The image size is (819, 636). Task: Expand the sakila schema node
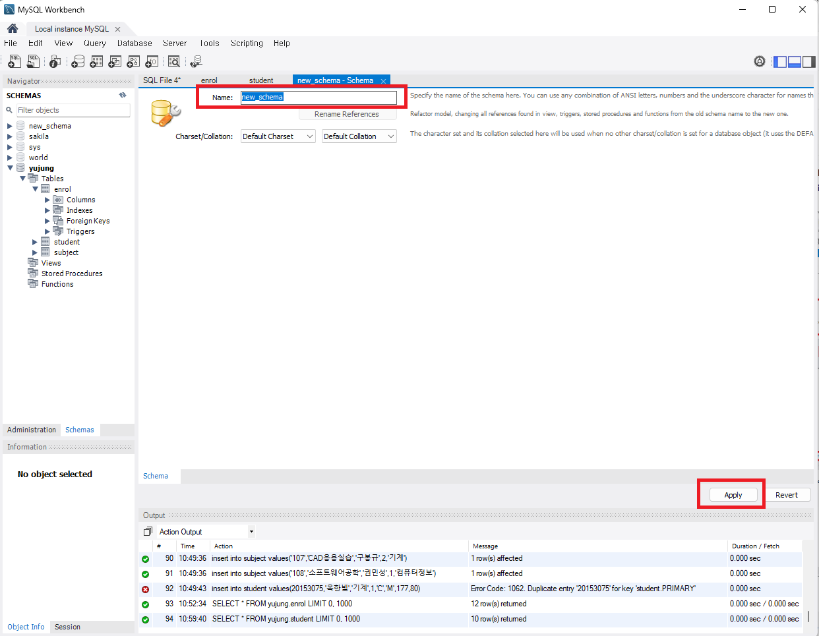pos(10,136)
